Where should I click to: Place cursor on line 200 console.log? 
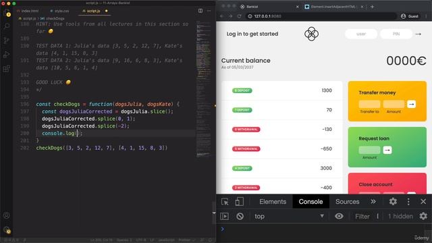(62, 134)
